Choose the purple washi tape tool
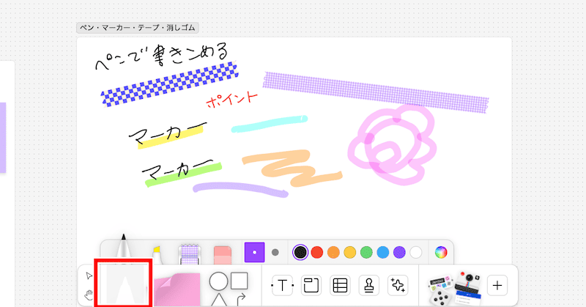The width and height of the screenshot is (586, 307). point(189,254)
